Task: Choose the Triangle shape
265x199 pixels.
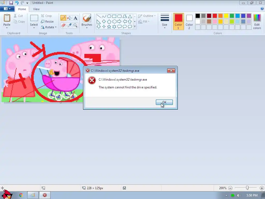Action: [130, 16]
